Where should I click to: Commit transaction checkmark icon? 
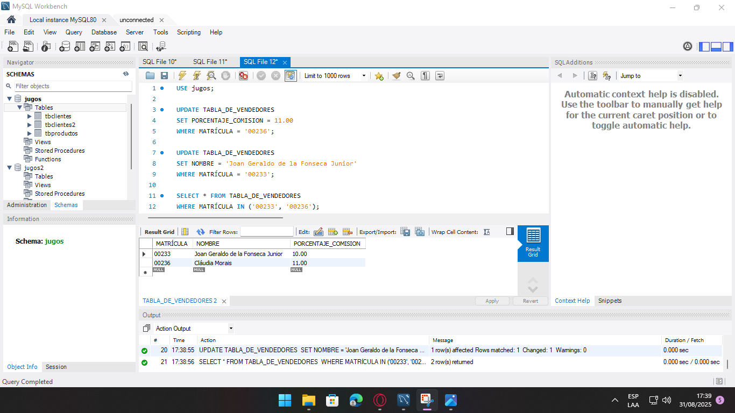click(261, 76)
